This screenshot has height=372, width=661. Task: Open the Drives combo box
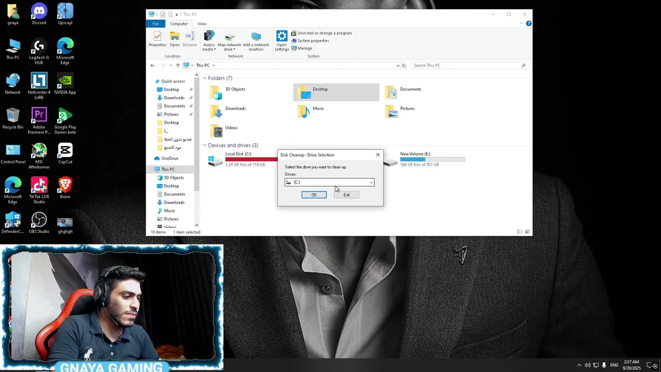pos(329,182)
